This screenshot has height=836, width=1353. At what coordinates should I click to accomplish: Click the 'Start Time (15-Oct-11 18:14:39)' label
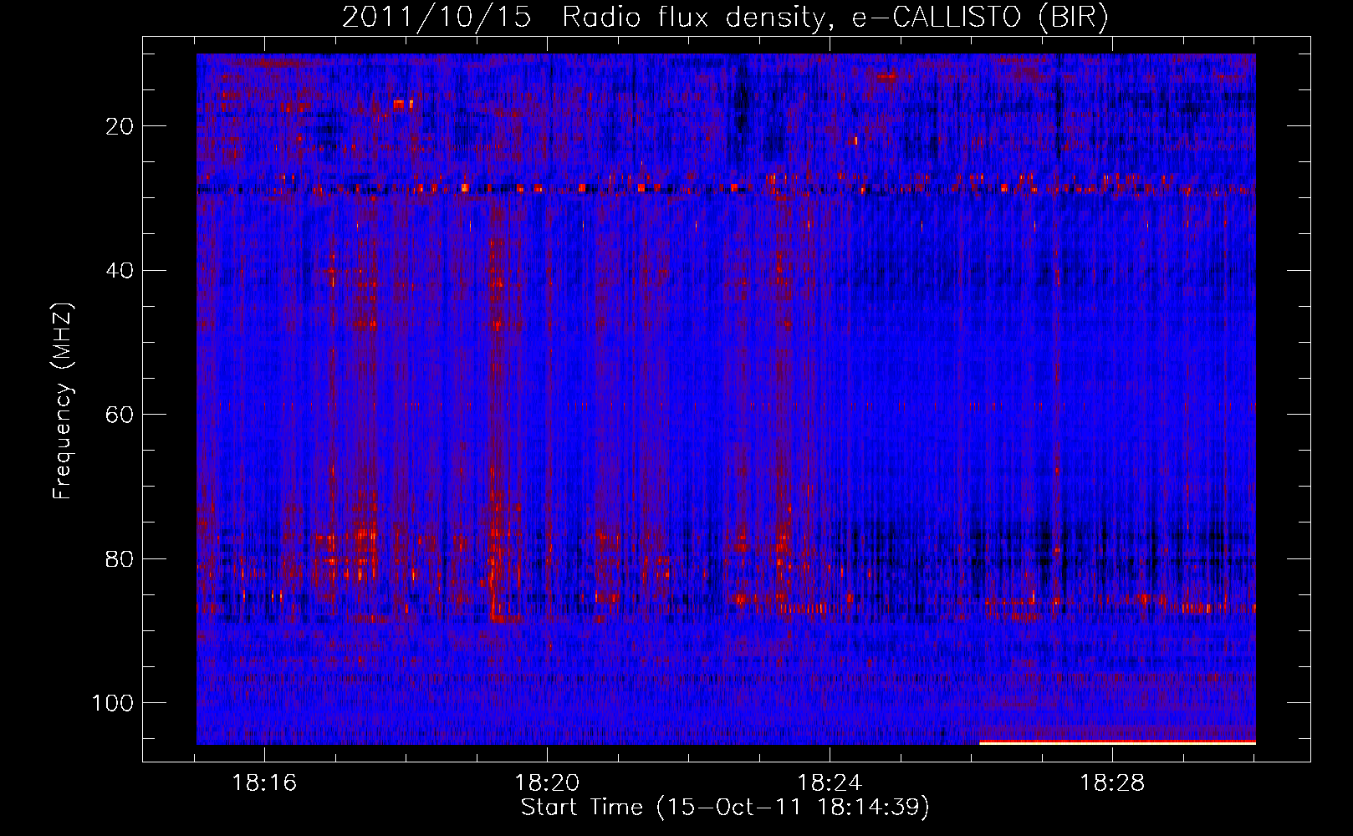725,808
